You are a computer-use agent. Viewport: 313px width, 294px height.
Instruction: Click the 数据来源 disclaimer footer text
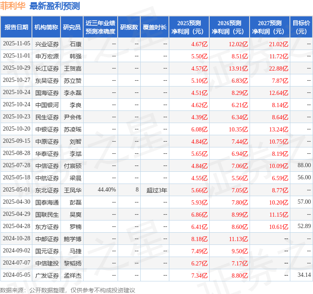tap(68, 290)
